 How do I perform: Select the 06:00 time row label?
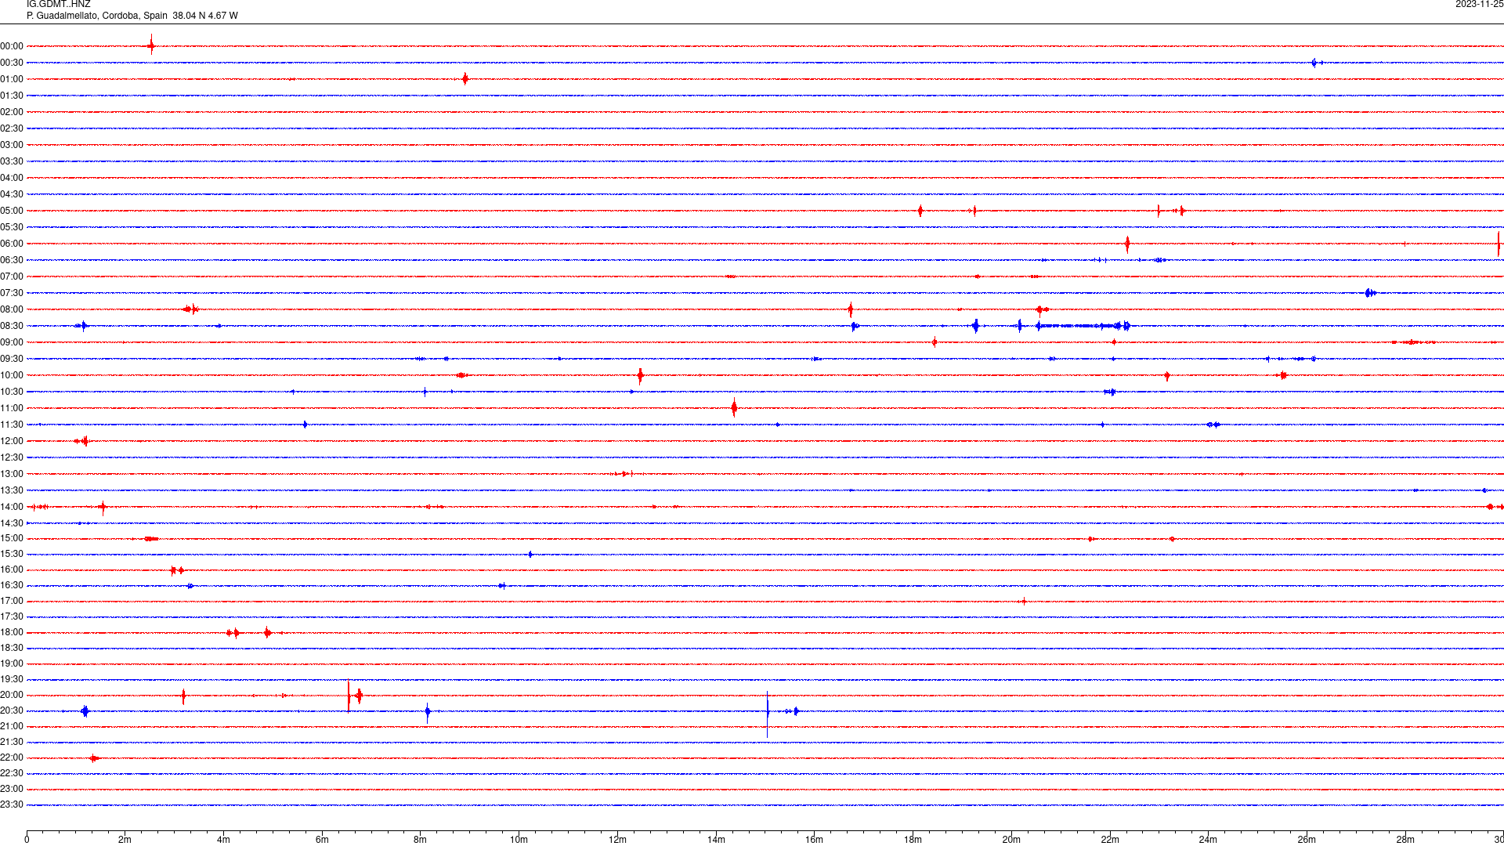tap(12, 244)
